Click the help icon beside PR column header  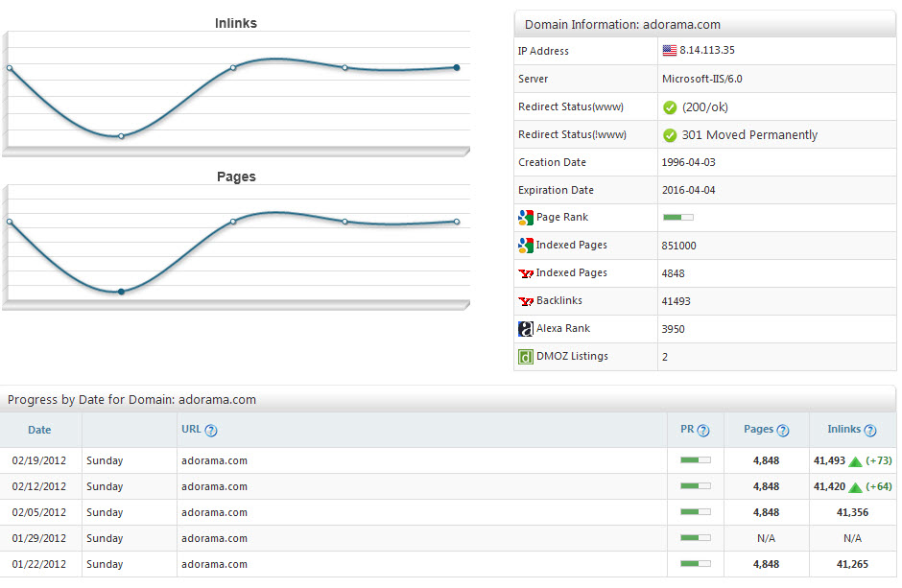[703, 431]
